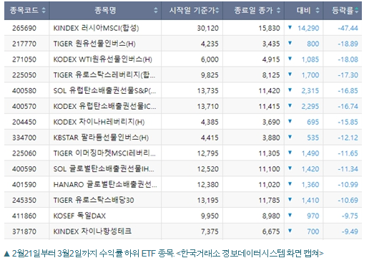This screenshot has height=263, width=374.
Task: Select SOL 글로벌탄소배출권선물IH row name
Action: click(104, 169)
